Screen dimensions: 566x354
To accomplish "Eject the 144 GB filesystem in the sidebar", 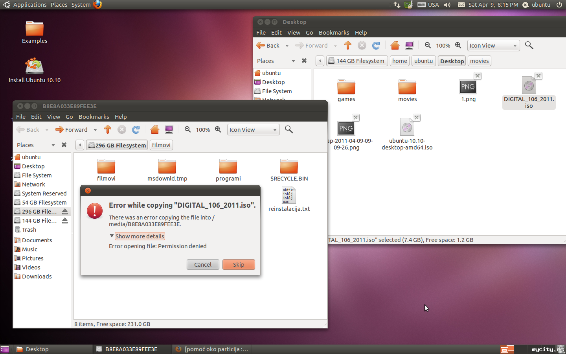I will [x=65, y=221].
